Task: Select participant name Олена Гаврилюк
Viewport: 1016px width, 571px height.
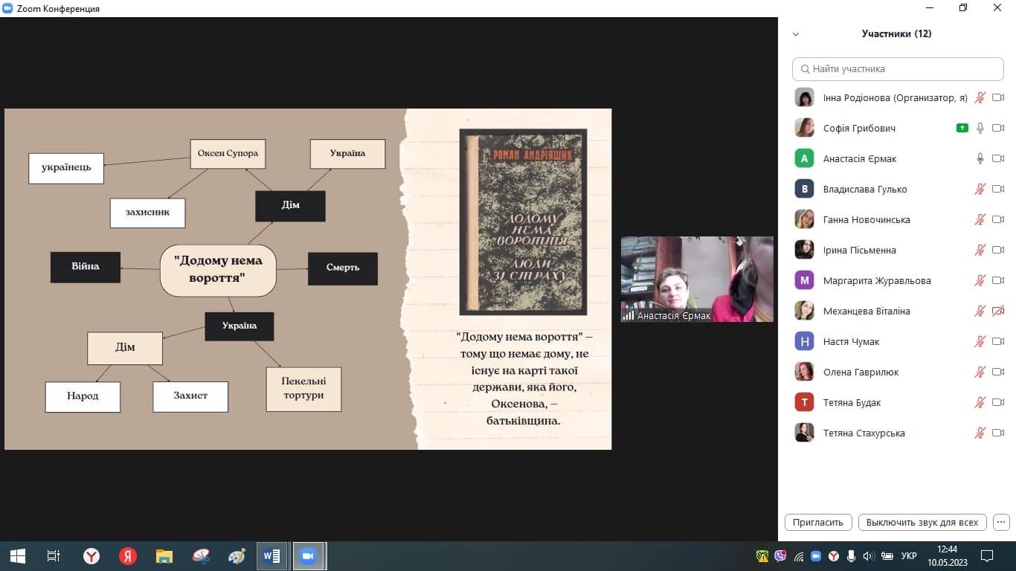Action: [861, 372]
